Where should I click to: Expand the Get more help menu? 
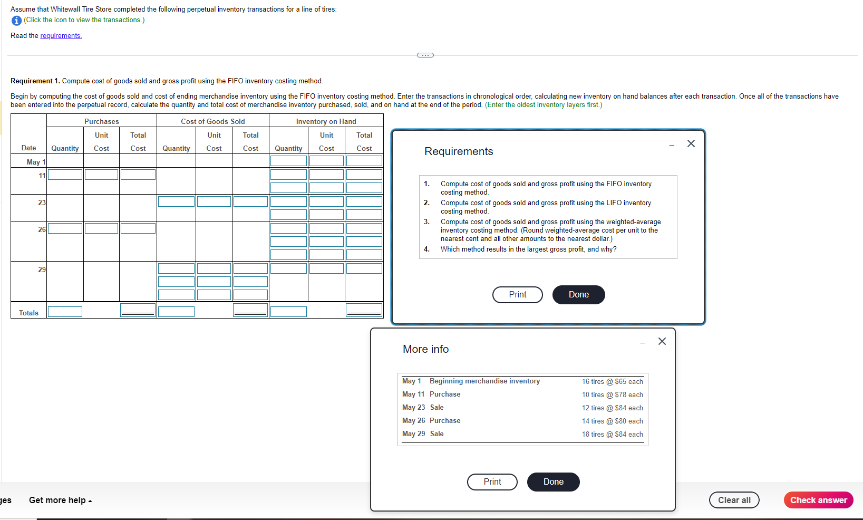61,500
